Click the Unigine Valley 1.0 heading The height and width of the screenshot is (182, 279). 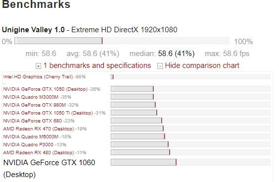33,30
